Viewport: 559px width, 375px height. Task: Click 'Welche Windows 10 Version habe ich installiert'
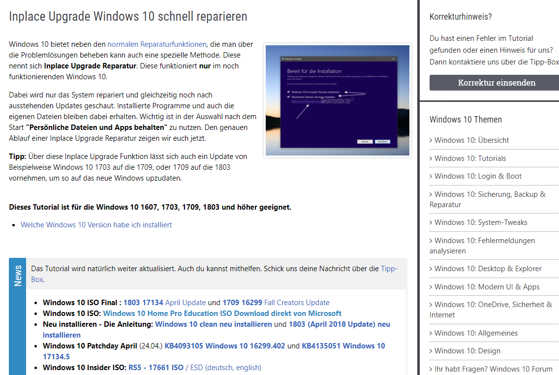[x=96, y=225]
